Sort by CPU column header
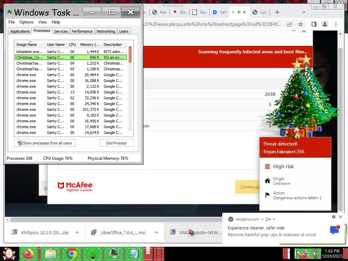 tap(72, 45)
